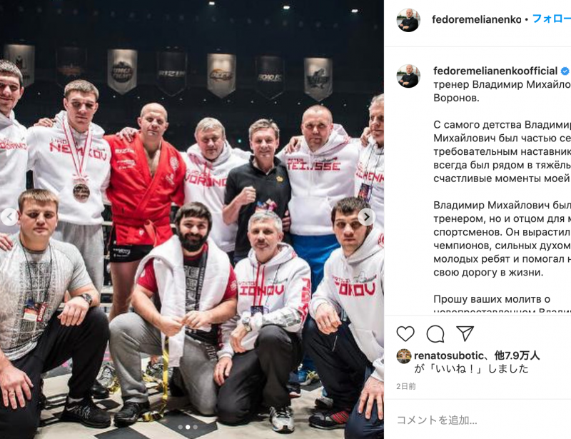This screenshot has height=439, width=571.
Task: Open comments via speech bubble icon
Action: point(435,333)
